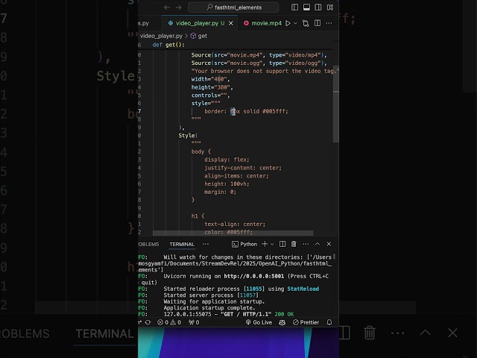Click the Style( code line
Image resolution: width=477 pixels, height=358 pixels.
188,136
